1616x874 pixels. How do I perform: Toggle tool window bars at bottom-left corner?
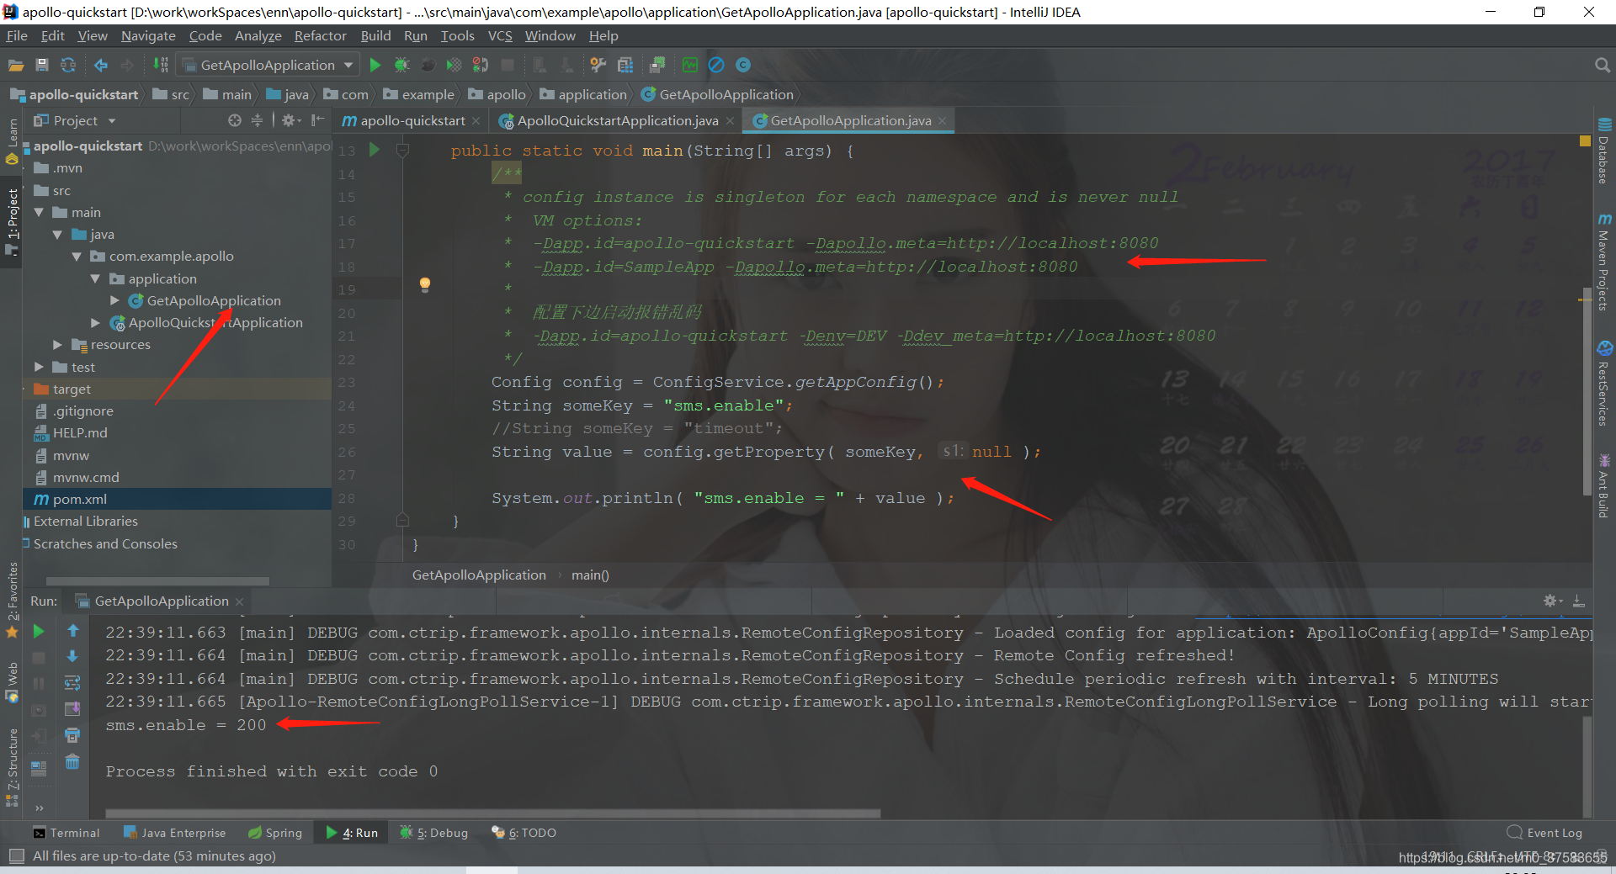[16, 855]
